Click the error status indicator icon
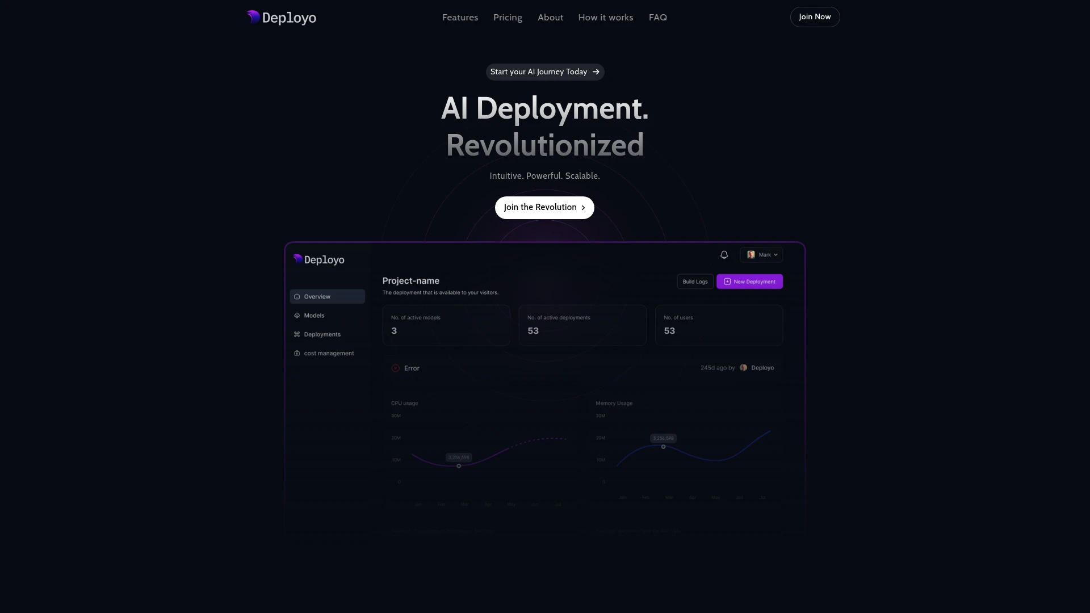Screen dimensions: 1090x613 395,367
